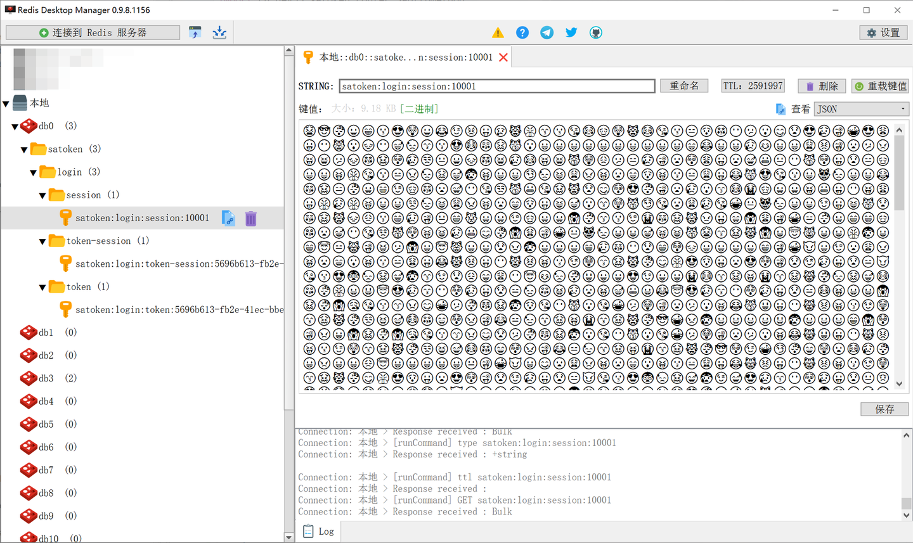Screen dimensions: 913x543
Task: Close the session:10001 key tab
Action: [x=503, y=58]
